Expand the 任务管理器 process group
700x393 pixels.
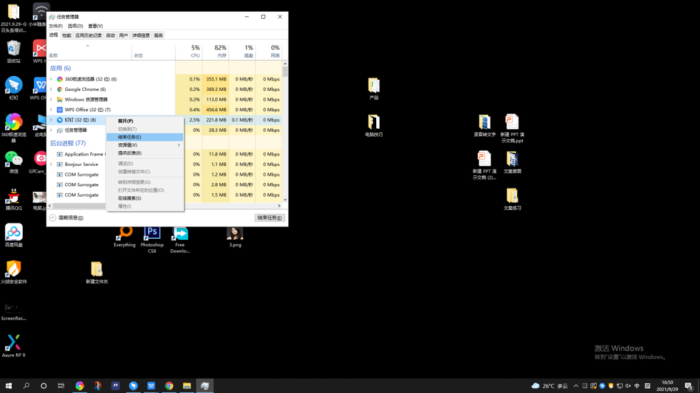51,130
